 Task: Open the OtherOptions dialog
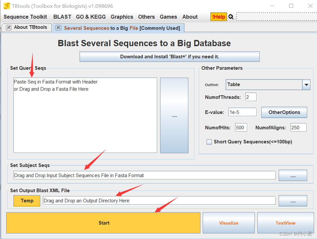click(x=284, y=112)
